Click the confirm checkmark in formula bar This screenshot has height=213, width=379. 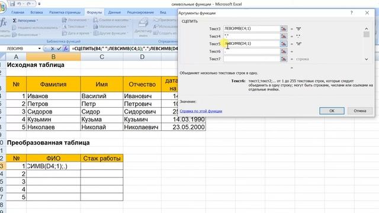(x=59, y=49)
